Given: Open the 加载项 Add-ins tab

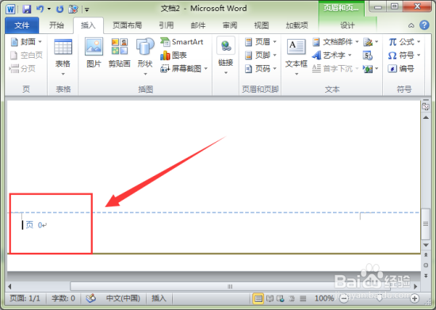Looking at the screenshot, I should 296,25.
